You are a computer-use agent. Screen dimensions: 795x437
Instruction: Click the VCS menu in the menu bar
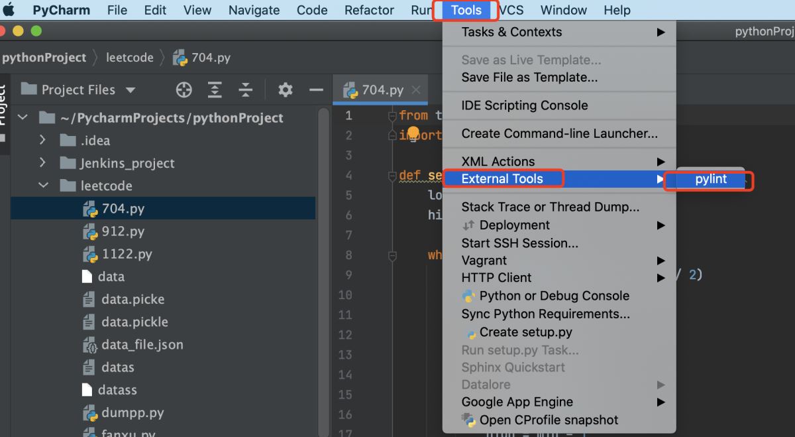(x=510, y=10)
